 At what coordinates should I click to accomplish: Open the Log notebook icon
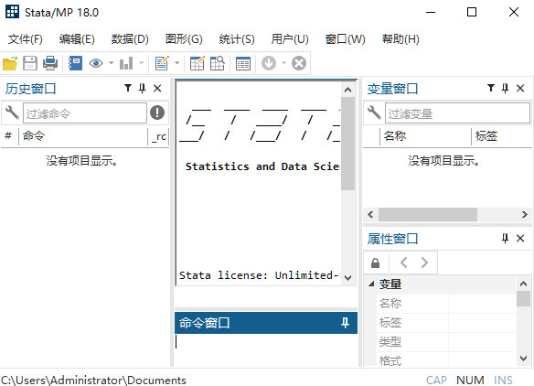tap(75, 63)
